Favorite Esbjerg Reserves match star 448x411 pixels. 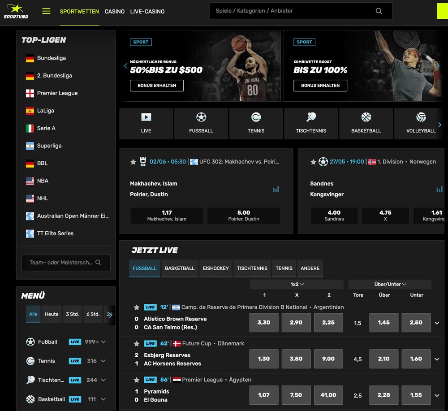137,344
